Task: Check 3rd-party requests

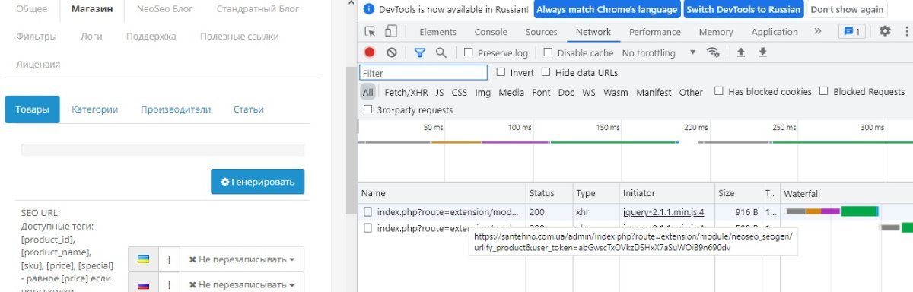Action: (x=368, y=109)
